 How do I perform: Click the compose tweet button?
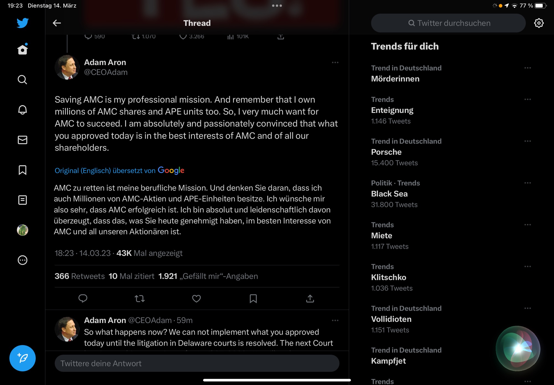coord(22,358)
